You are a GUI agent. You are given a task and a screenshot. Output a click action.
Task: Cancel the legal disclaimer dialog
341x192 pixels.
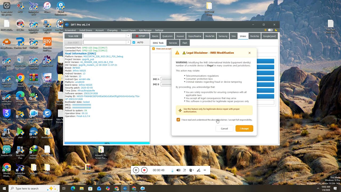point(224,129)
